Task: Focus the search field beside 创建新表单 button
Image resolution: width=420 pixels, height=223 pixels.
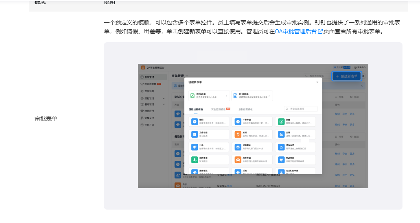Action: click(318, 76)
